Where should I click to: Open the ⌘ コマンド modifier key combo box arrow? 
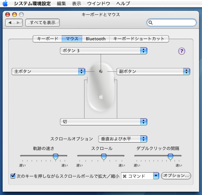tap(156, 176)
